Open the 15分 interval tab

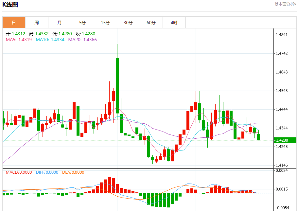105,23
